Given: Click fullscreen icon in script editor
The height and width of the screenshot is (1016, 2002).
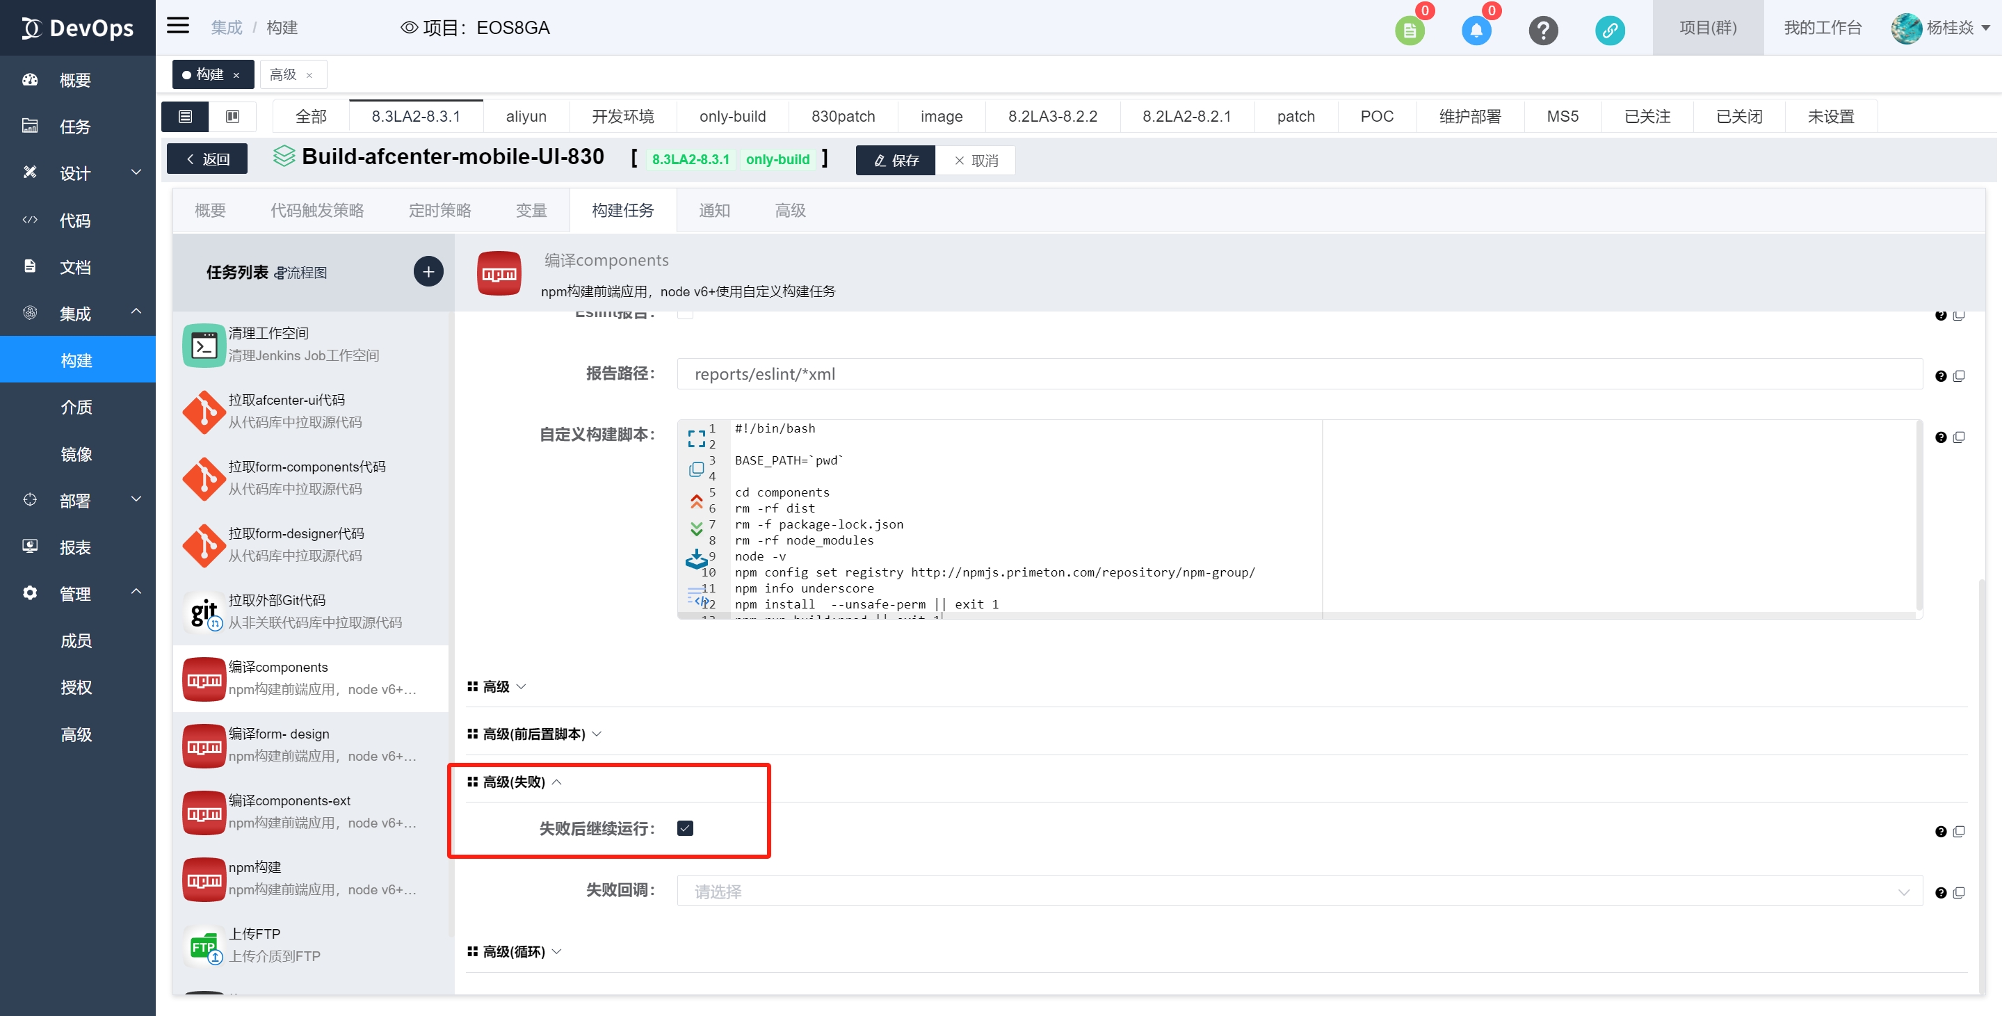Looking at the screenshot, I should tap(696, 438).
